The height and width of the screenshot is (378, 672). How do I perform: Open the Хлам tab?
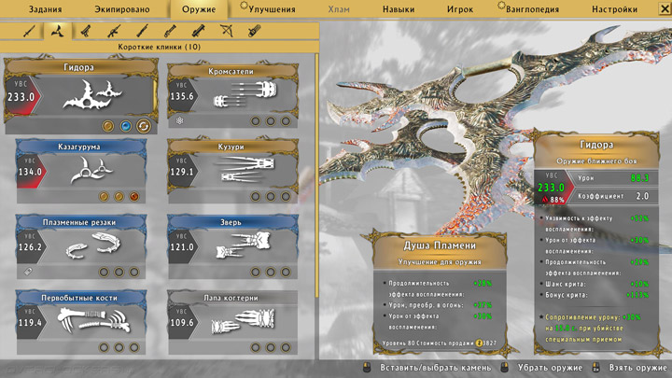click(339, 9)
